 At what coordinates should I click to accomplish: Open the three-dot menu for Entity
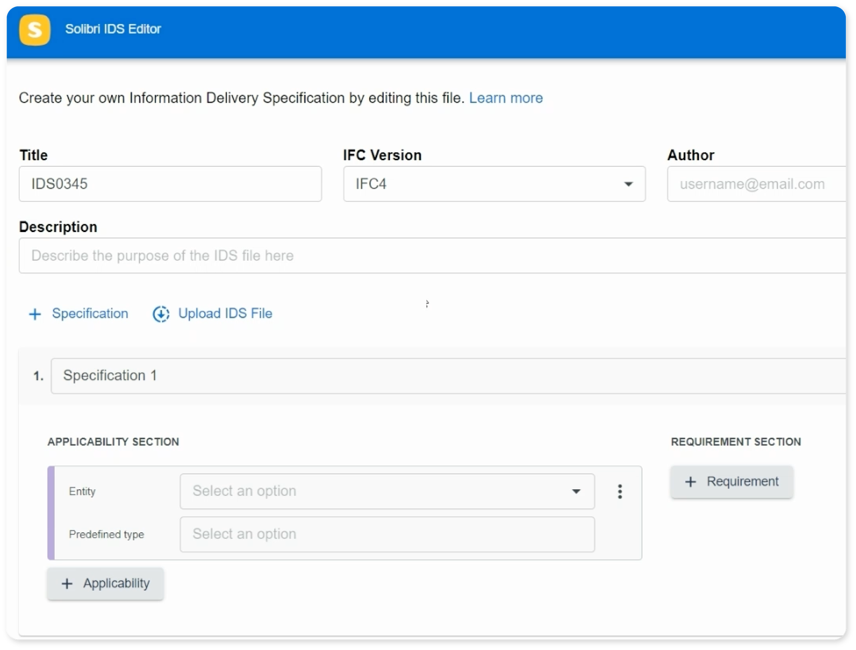620,491
